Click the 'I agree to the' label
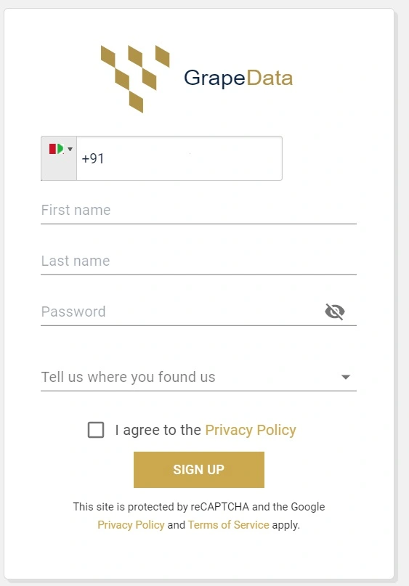The height and width of the screenshot is (586, 409). [158, 430]
